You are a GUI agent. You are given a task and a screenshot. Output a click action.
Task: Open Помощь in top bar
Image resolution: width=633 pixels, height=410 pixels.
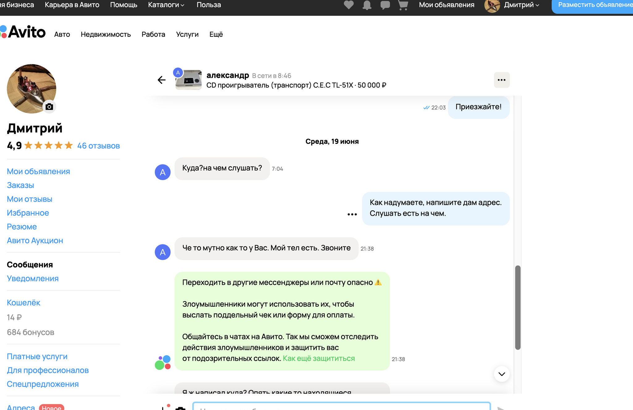124,5
